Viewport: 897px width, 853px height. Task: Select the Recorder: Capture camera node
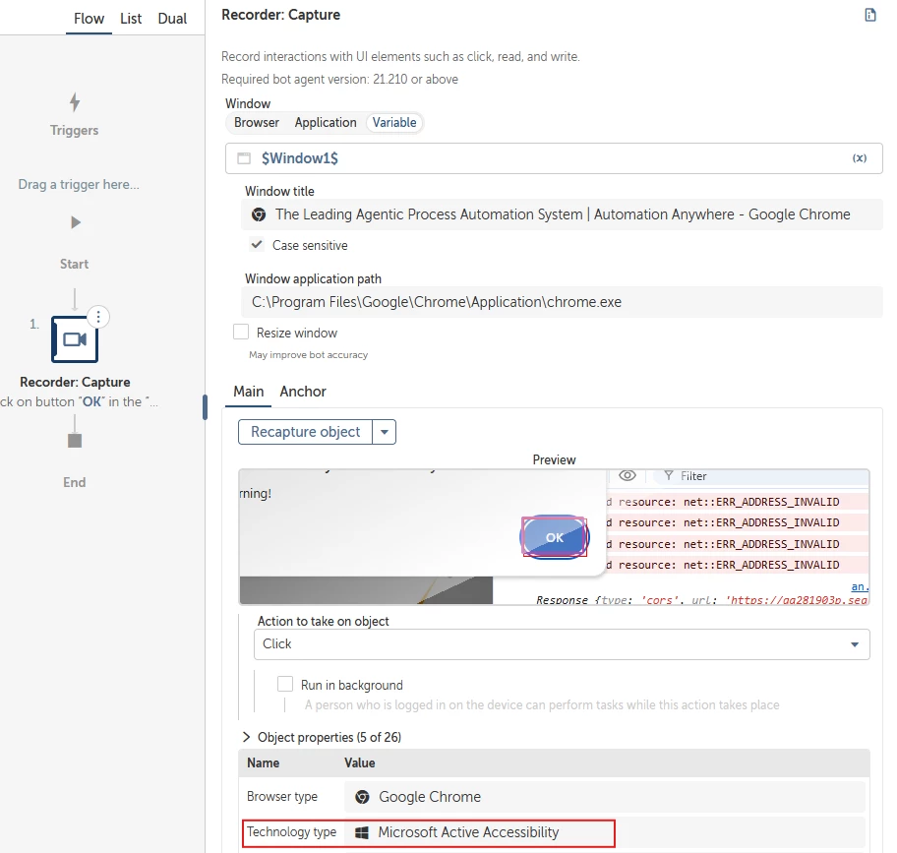(x=75, y=339)
